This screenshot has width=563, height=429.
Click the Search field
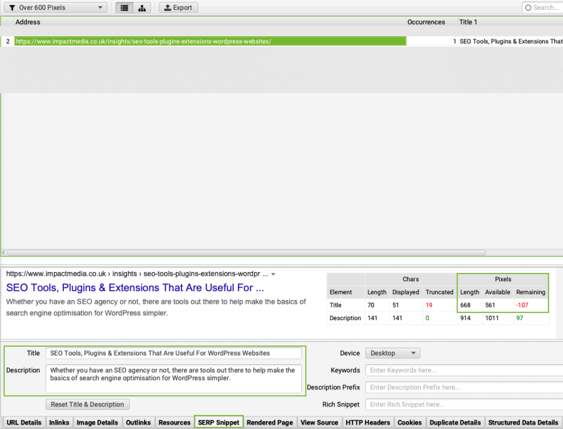click(543, 8)
